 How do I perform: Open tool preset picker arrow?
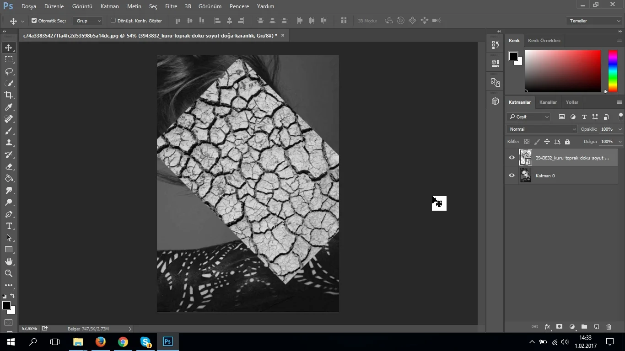pyautogui.click(x=22, y=21)
